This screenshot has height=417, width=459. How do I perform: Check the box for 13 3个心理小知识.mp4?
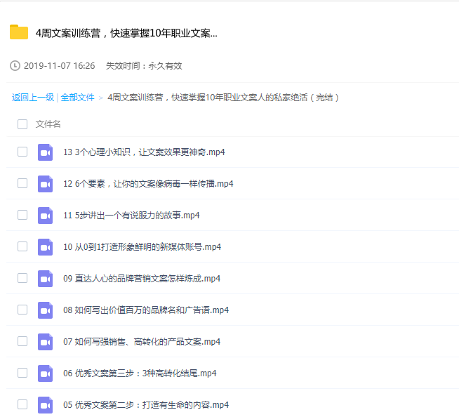[x=22, y=152]
